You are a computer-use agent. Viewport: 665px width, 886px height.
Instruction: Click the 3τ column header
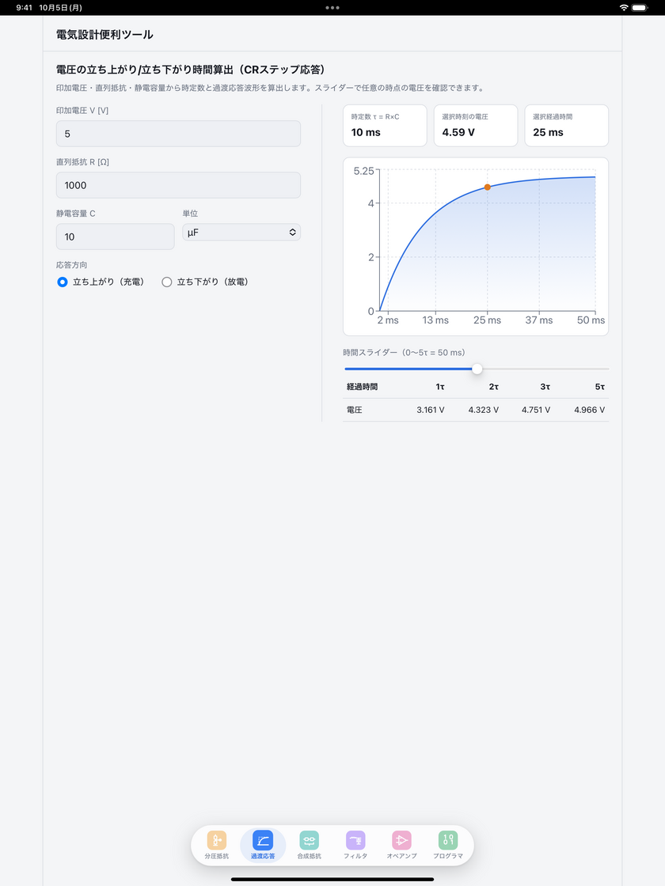tap(545, 387)
